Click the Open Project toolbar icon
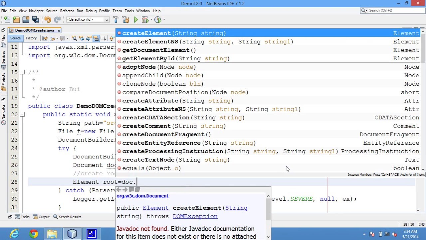This screenshot has width=426, height=240. pos(26,20)
